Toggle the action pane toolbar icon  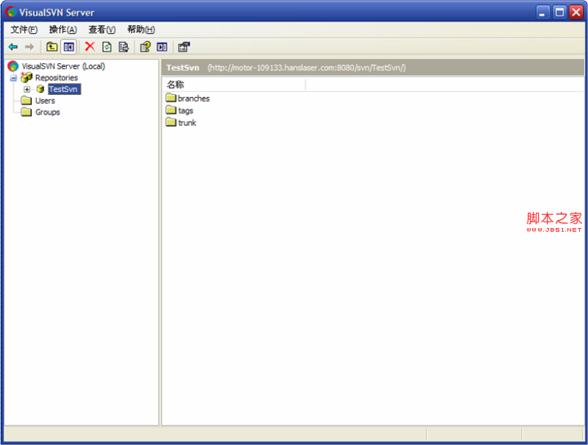[x=162, y=47]
